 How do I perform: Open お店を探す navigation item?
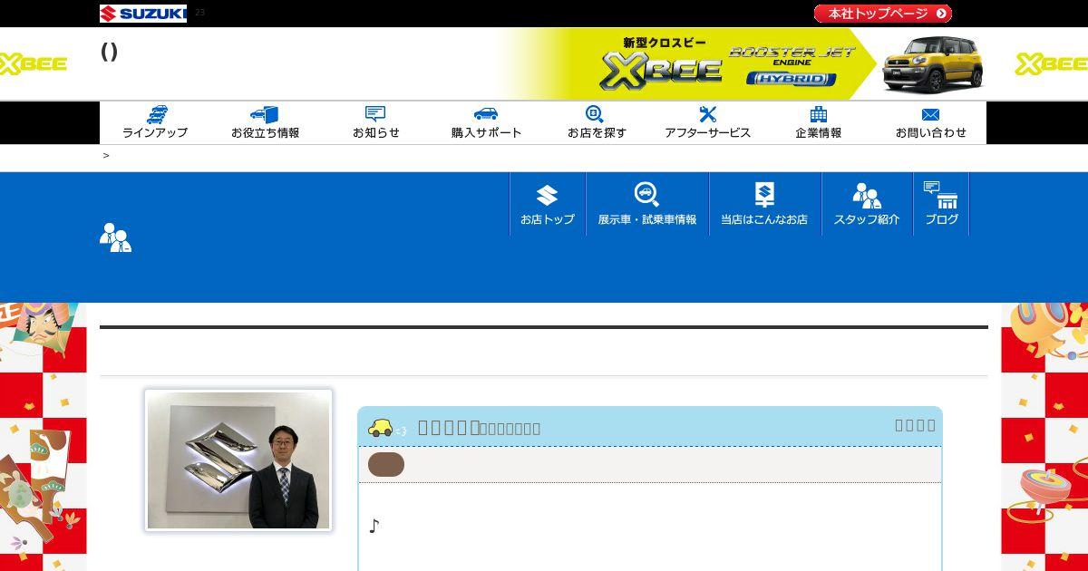pos(597,122)
